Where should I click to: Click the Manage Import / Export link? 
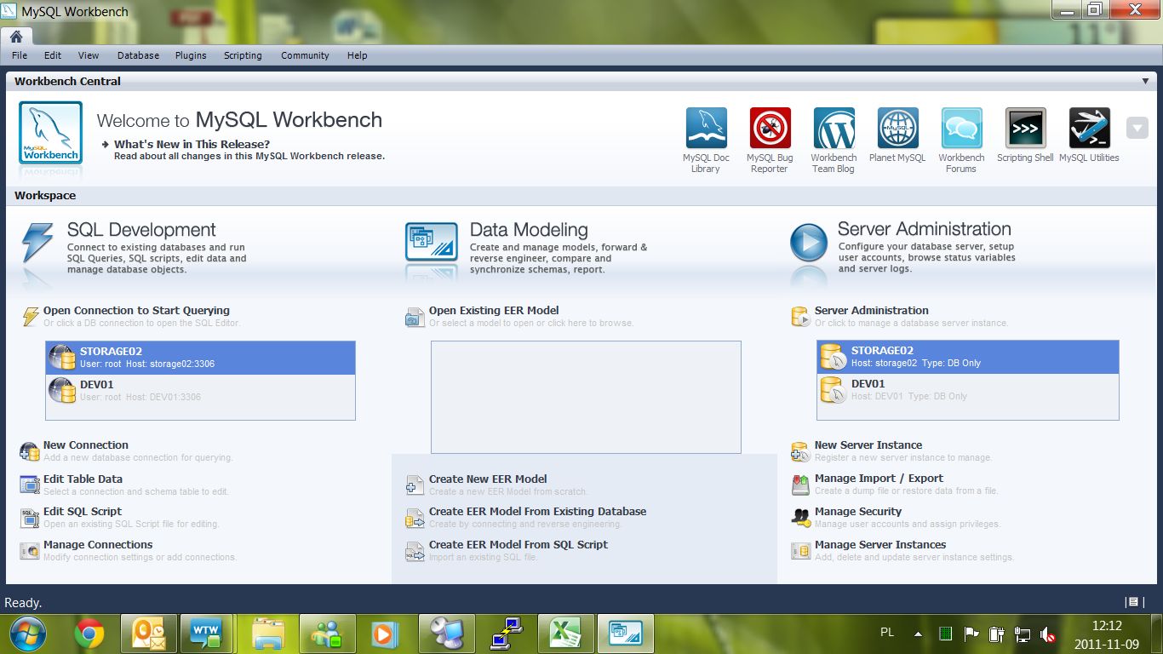point(879,479)
